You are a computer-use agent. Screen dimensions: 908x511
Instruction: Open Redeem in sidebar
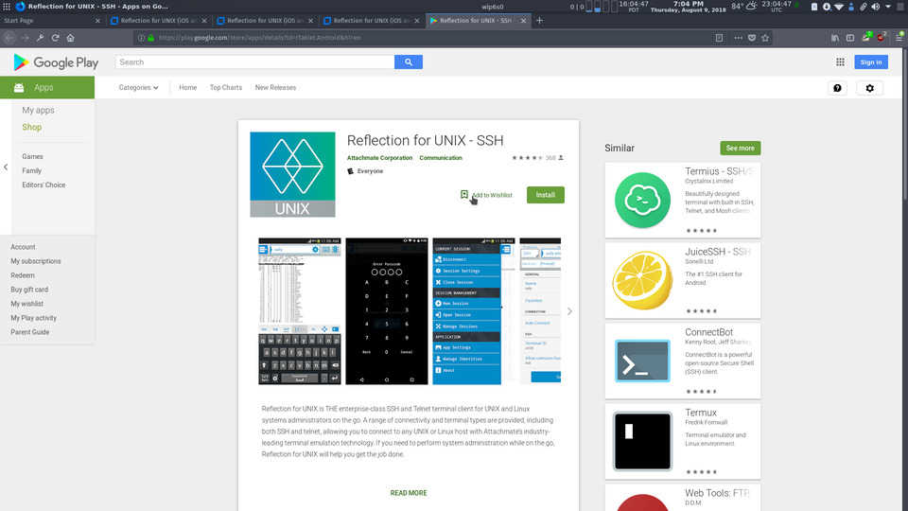pyautogui.click(x=23, y=275)
